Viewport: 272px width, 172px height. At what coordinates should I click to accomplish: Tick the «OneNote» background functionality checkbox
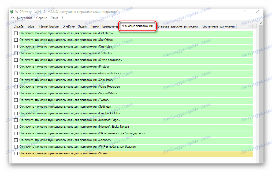point(16,46)
